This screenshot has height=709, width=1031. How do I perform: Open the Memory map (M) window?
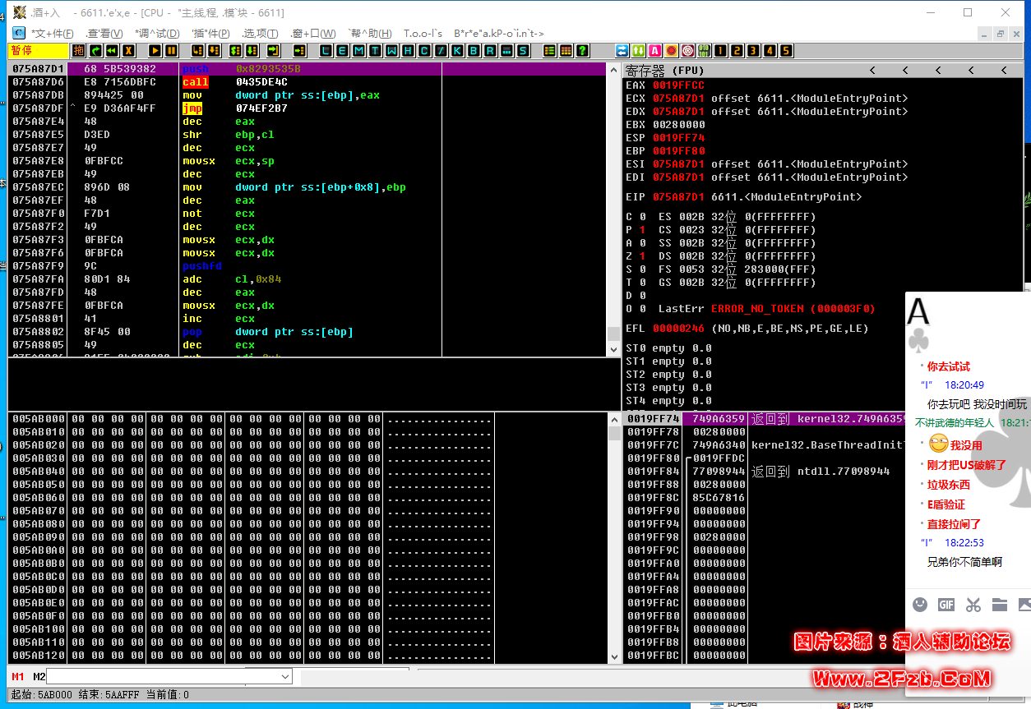point(358,51)
